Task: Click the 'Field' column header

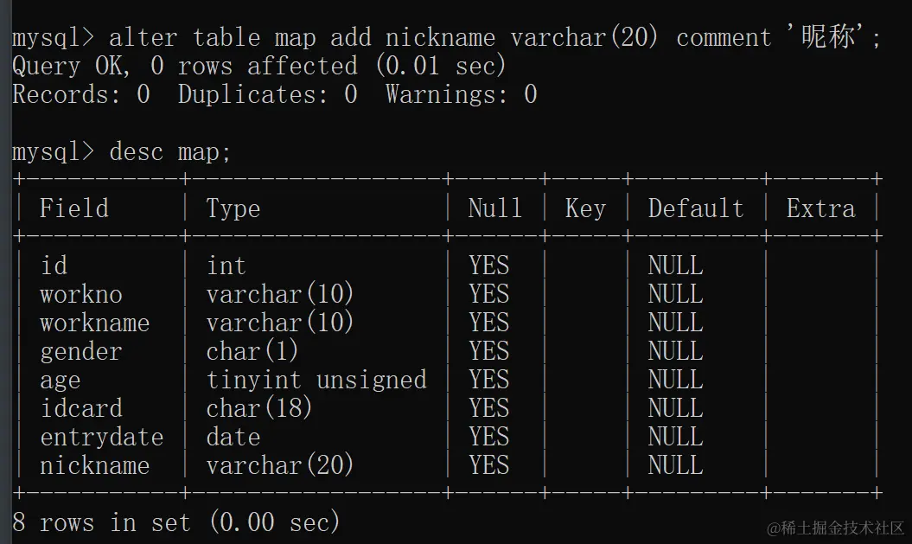Action: coord(73,208)
